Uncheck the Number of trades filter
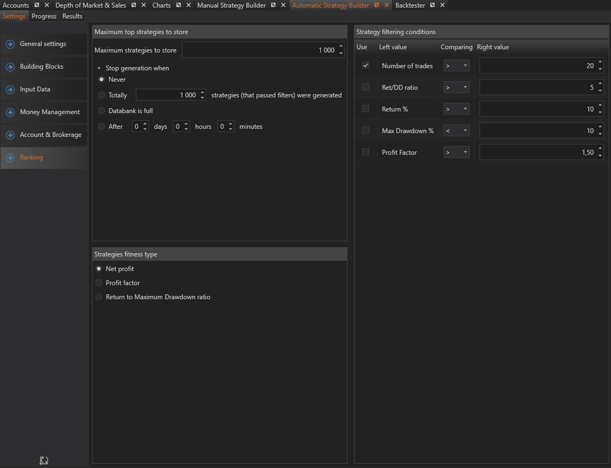Viewport: 611px width, 468px height. click(x=365, y=65)
